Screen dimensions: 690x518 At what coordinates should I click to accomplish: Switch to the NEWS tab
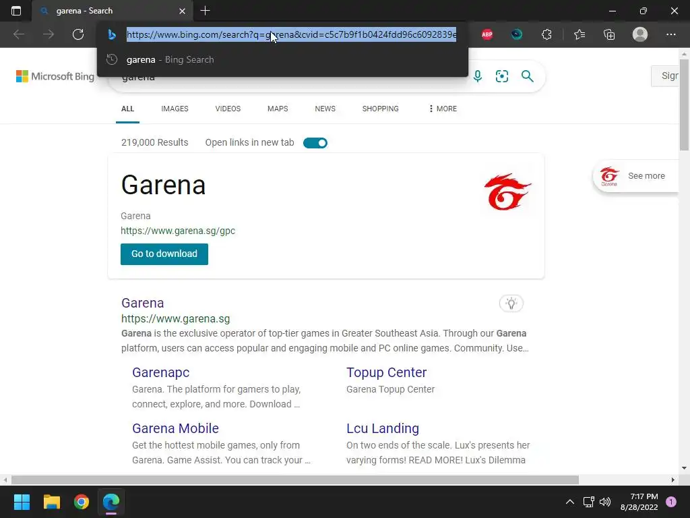pos(325,109)
